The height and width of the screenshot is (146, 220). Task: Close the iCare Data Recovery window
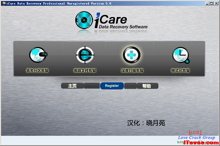(216, 3)
